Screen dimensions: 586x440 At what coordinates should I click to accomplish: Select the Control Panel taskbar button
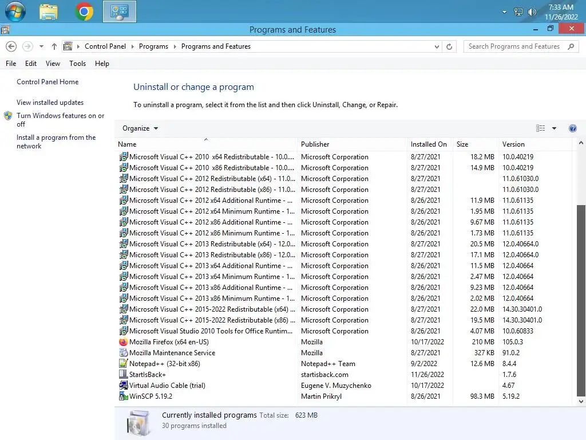(120, 11)
